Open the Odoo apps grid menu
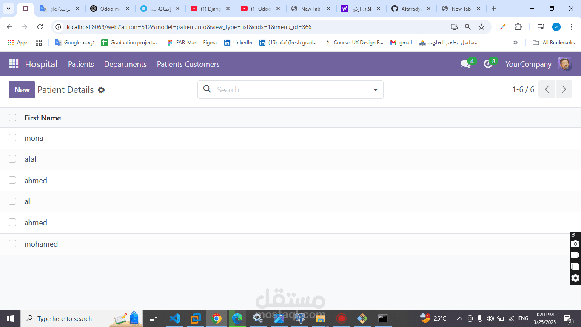The height and width of the screenshot is (327, 581). click(14, 64)
